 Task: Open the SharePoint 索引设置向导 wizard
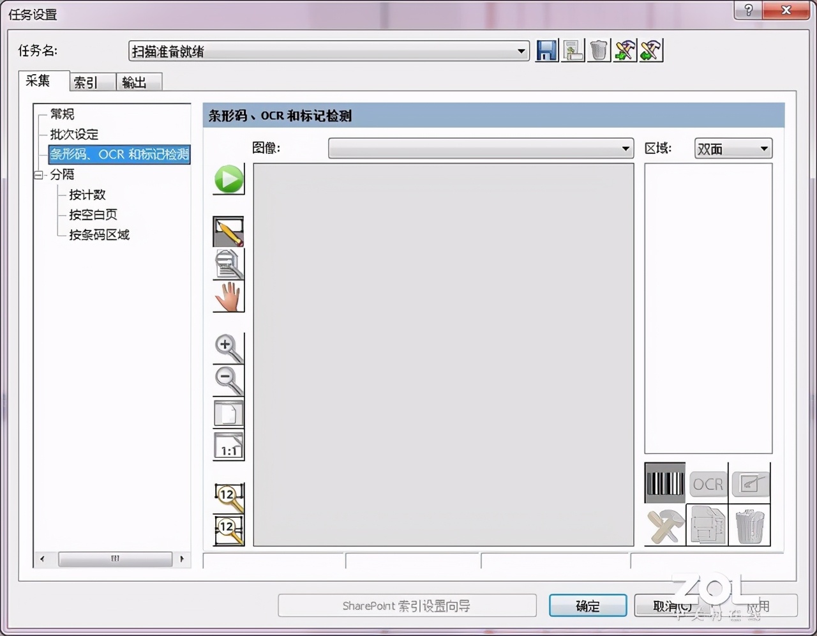(x=407, y=606)
